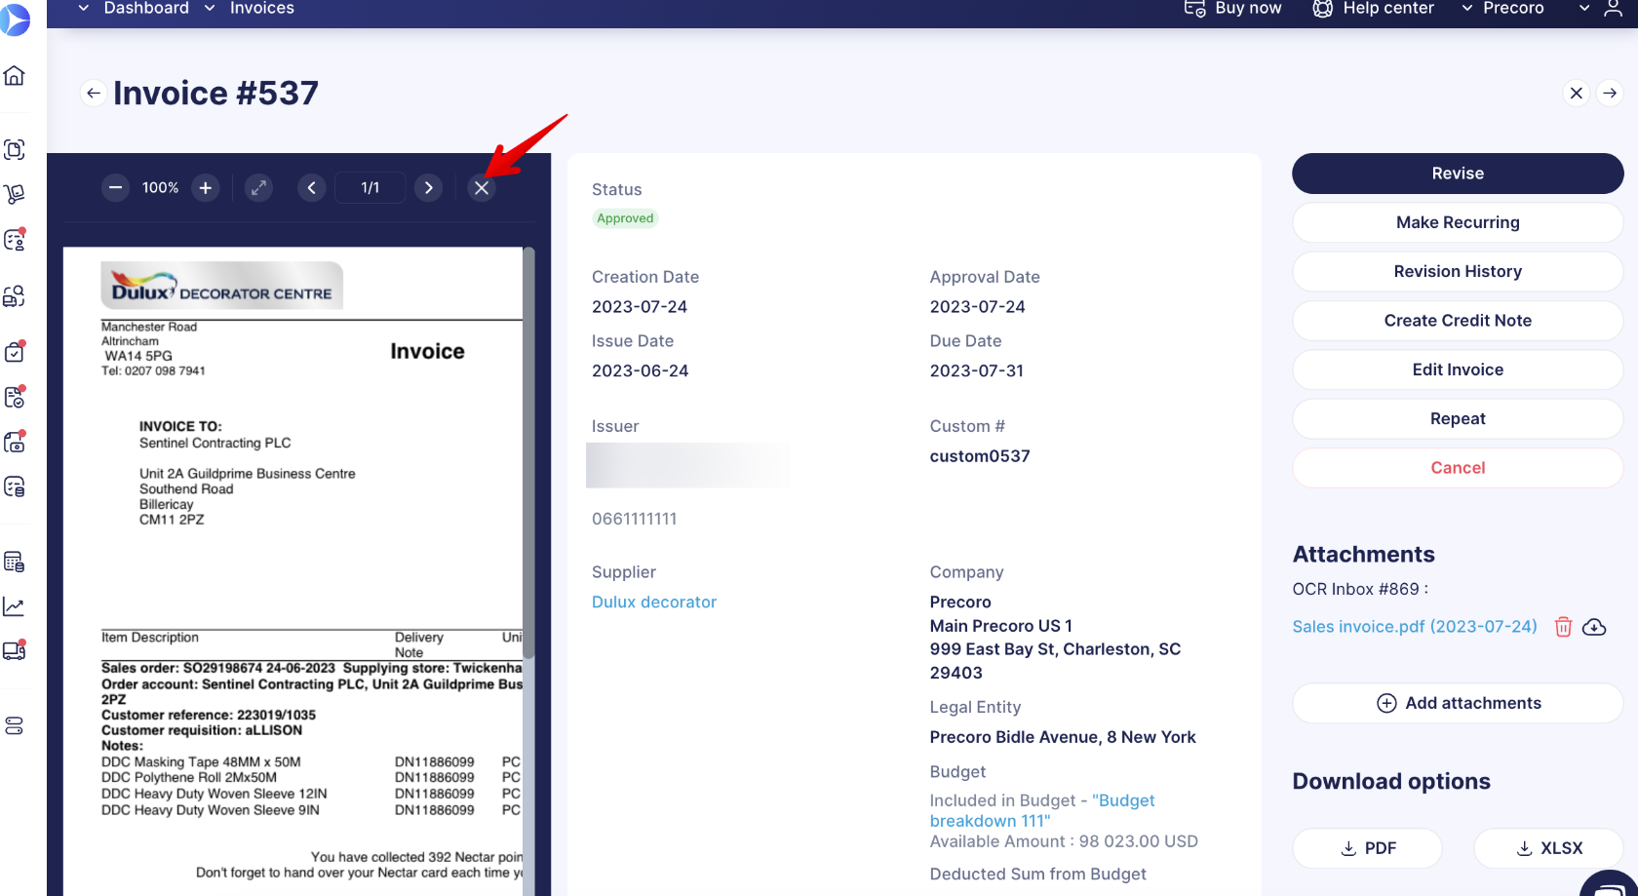
Task: Click the Make Recurring button
Action: click(x=1458, y=222)
